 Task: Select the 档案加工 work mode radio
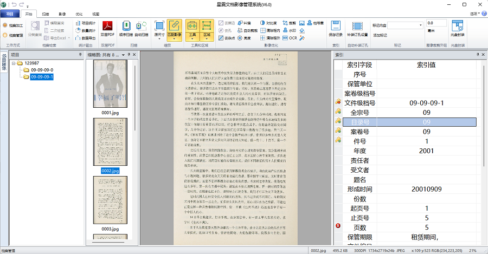pyautogui.click(x=5, y=25)
